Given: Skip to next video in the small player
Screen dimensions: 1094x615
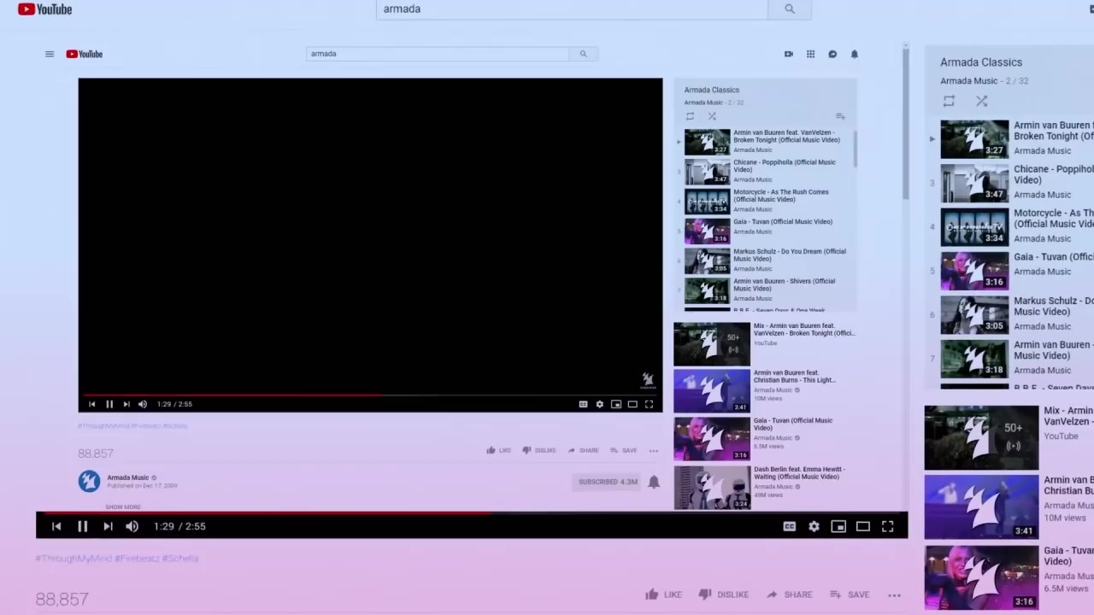Looking at the screenshot, I should tap(126, 404).
